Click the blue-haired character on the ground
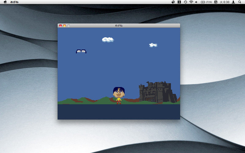Viewport: 245px width, 153px height. pyautogui.click(x=119, y=95)
